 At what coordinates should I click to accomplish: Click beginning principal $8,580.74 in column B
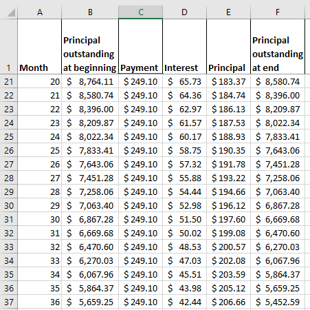pos(90,95)
